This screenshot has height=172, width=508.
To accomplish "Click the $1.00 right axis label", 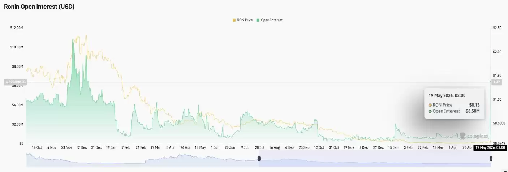I will [x=497, y=99].
